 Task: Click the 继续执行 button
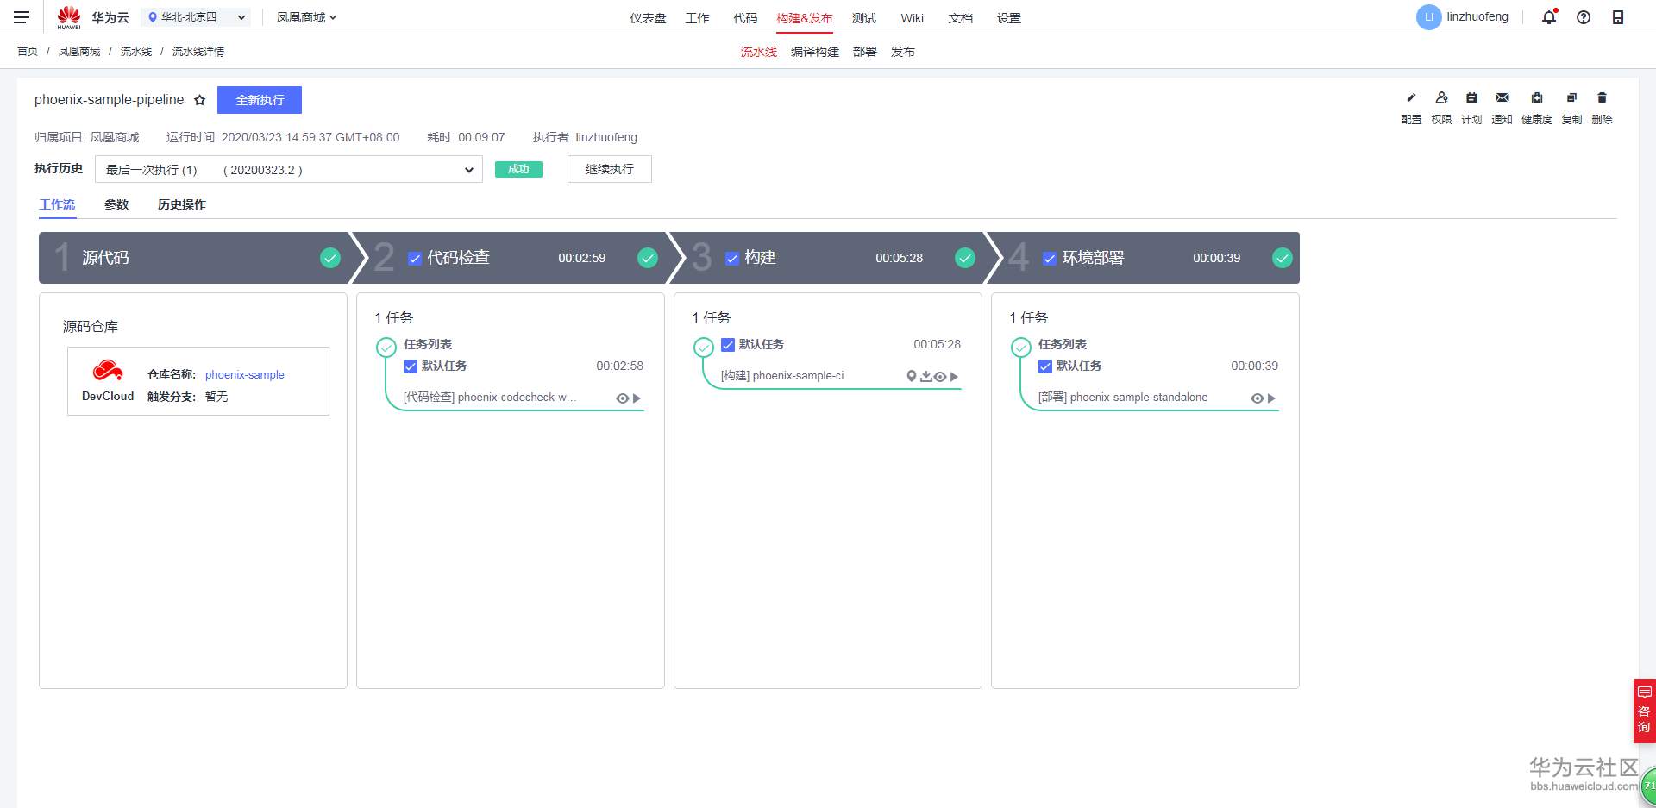click(x=610, y=169)
